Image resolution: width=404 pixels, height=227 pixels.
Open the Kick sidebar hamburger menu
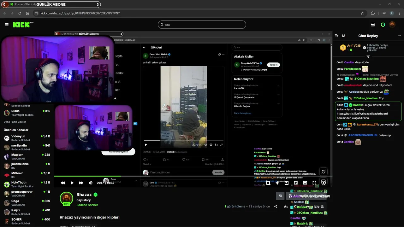[7, 25]
